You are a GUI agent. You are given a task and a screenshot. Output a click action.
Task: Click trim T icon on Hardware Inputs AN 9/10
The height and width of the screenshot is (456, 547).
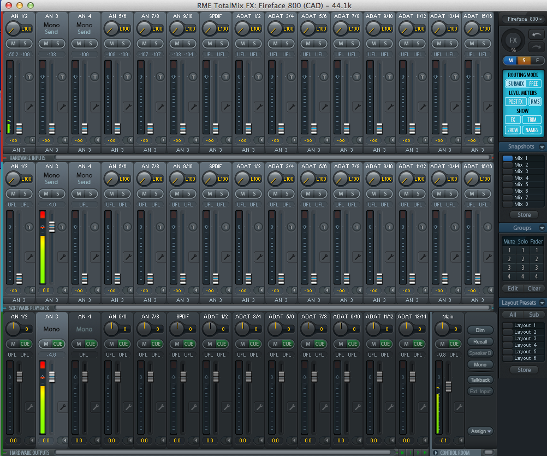pyautogui.click(x=193, y=77)
